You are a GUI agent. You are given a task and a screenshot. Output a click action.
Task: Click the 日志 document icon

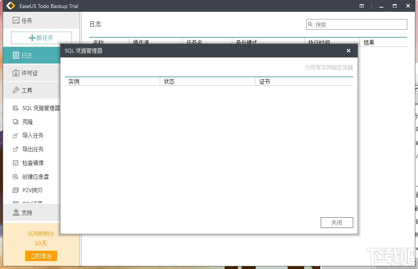tap(16, 55)
